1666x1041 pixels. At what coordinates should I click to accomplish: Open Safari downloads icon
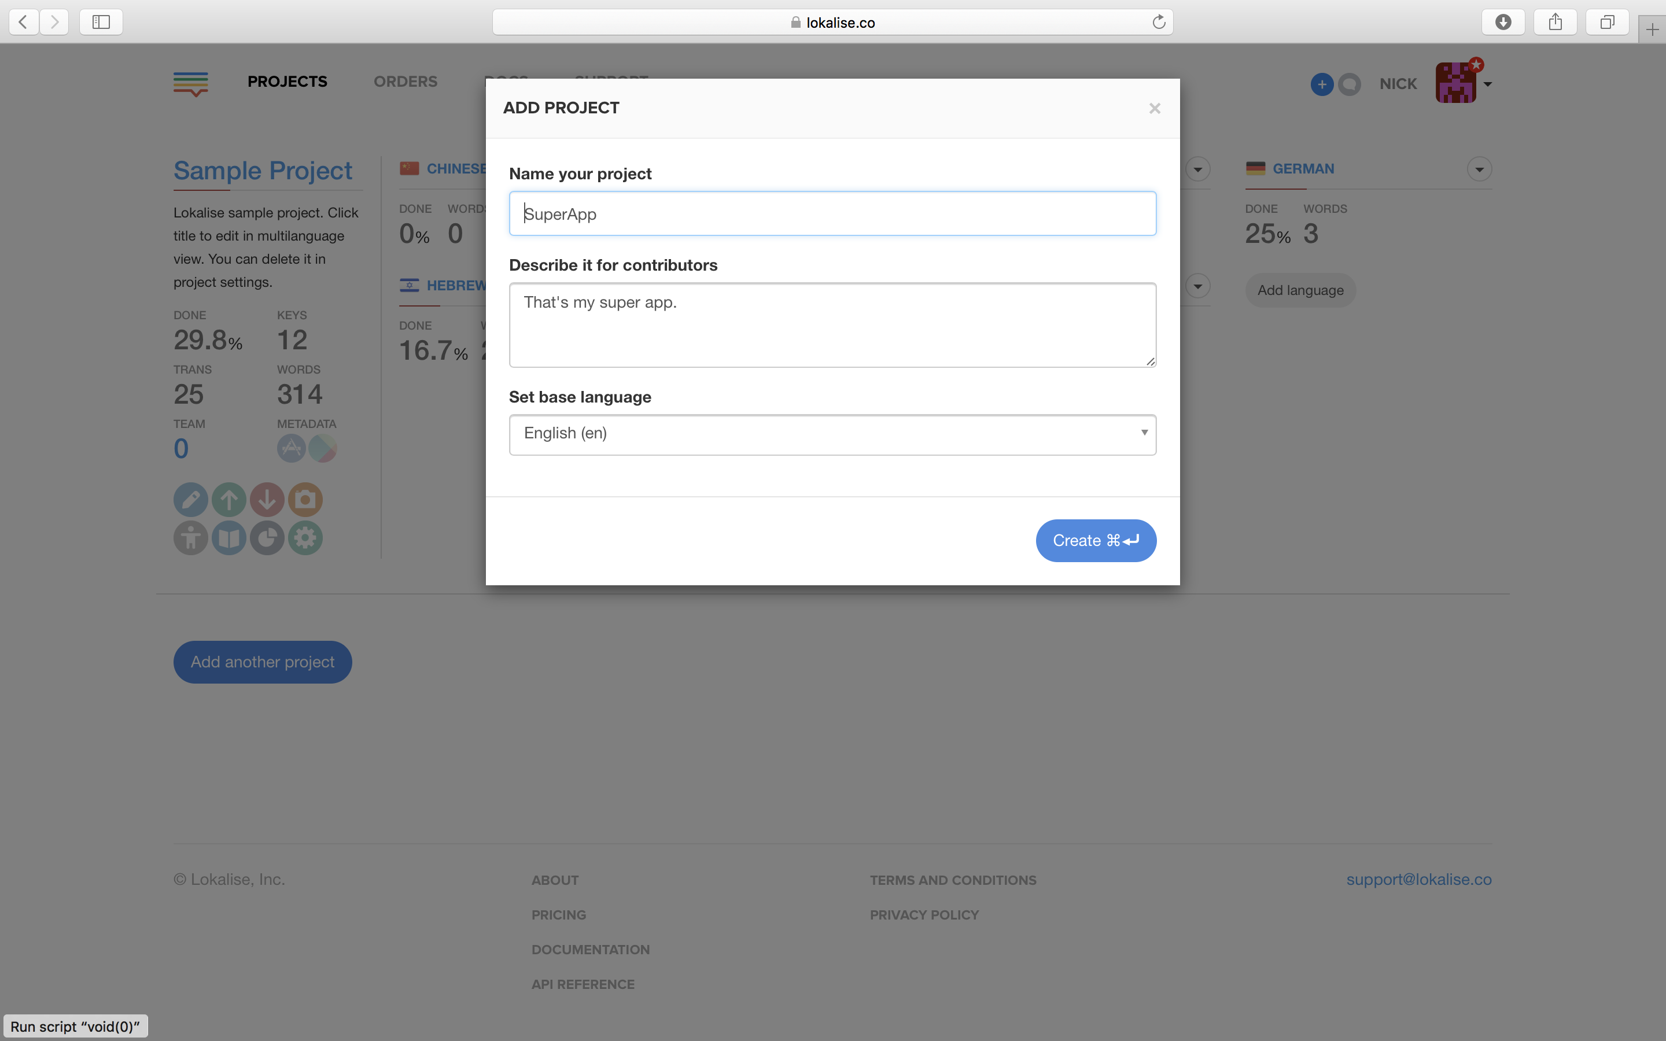click(x=1503, y=22)
